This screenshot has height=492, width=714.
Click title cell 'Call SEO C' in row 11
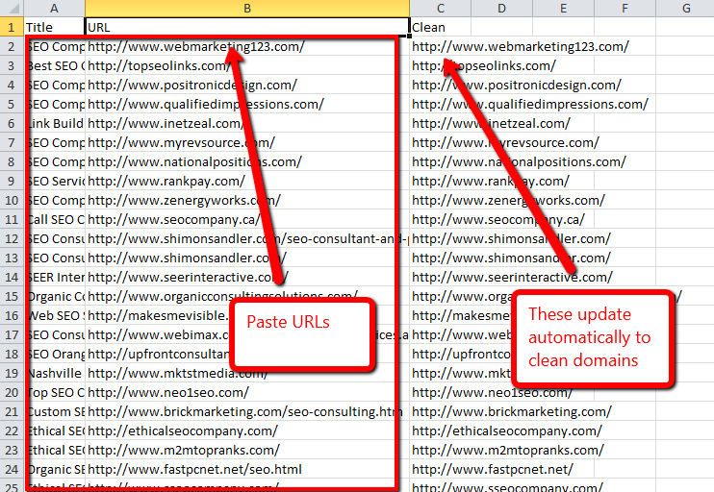click(54, 220)
